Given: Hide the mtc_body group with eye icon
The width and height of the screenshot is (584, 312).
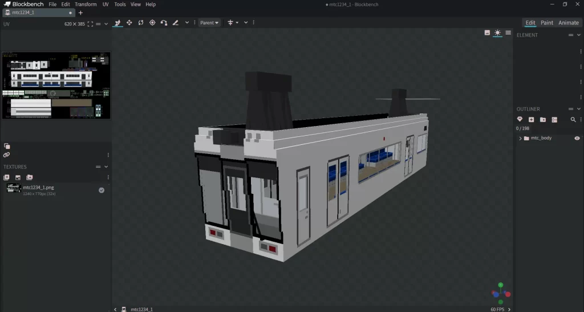Looking at the screenshot, I should point(577,138).
